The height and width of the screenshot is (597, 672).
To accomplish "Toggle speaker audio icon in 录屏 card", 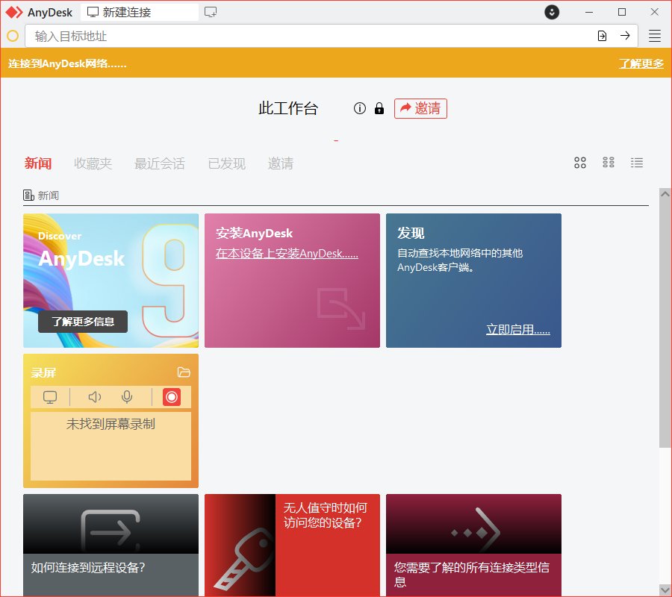I will (x=95, y=397).
